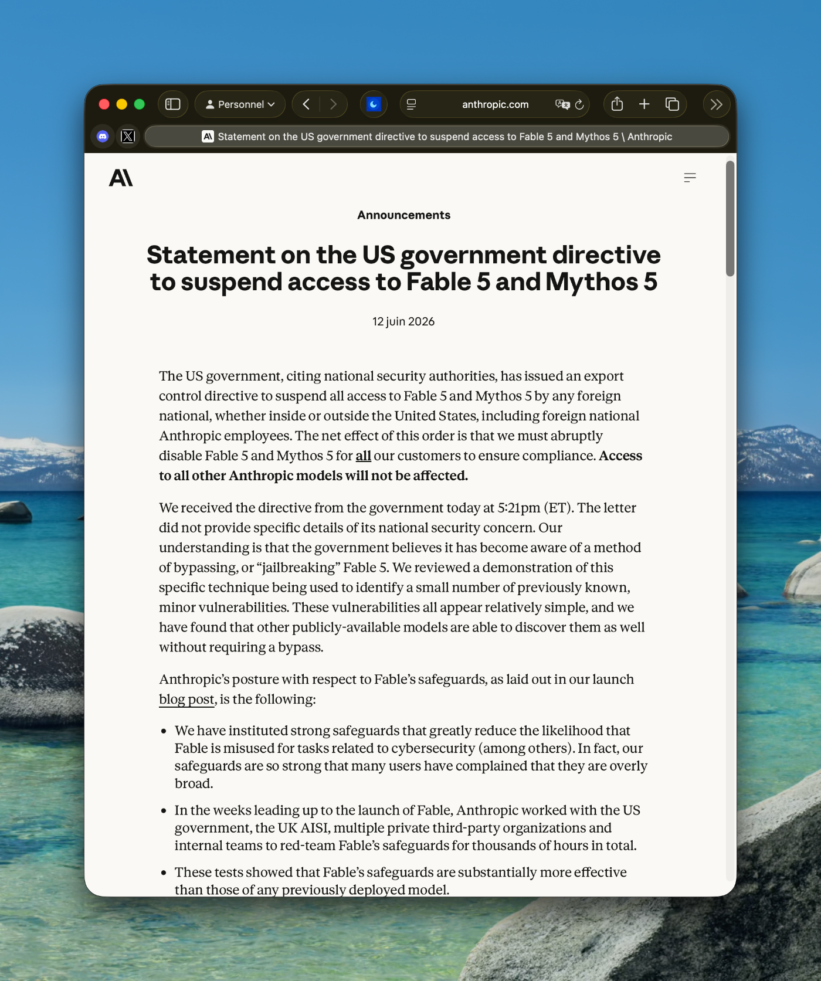The image size is (821, 981).
Task: Click the article headline text
Action: 403,268
